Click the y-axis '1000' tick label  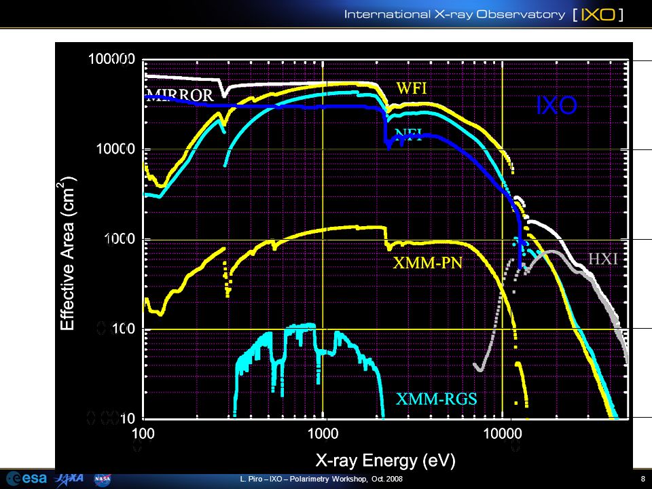pyautogui.click(x=120, y=238)
